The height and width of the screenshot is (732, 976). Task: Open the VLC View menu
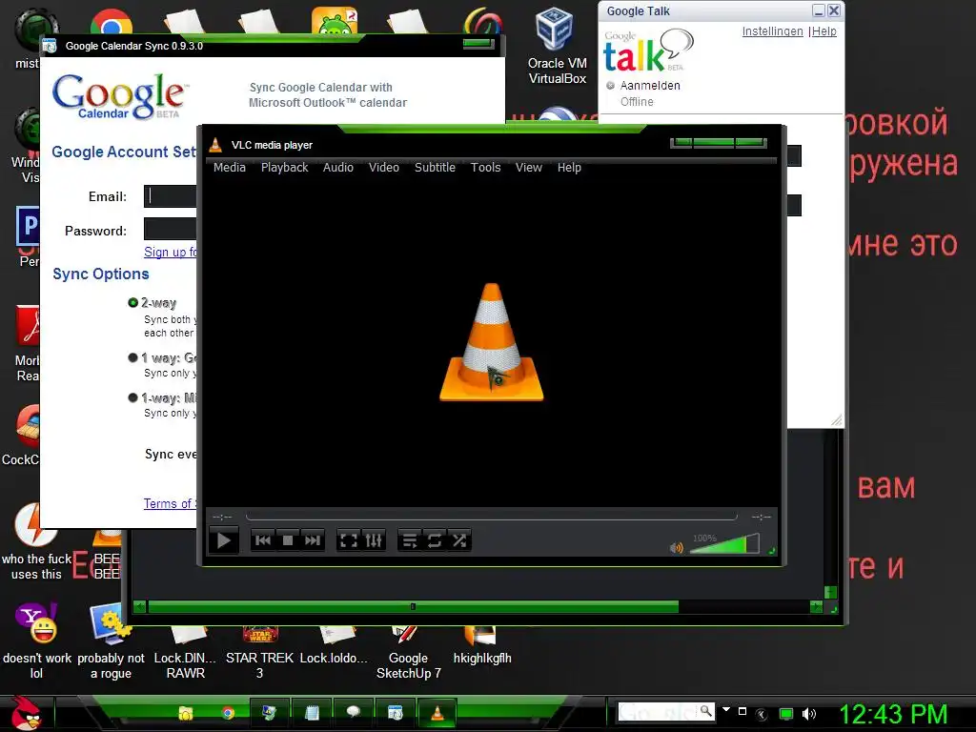[528, 168]
